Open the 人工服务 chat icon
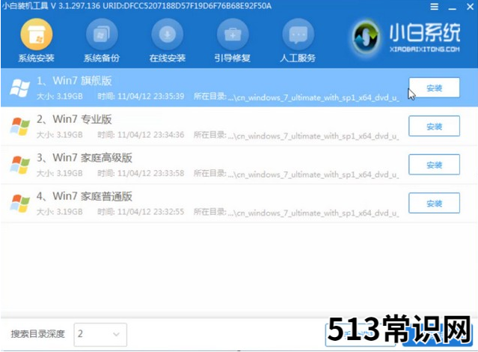Image resolution: width=478 pixels, height=352 pixels. tap(298, 34)
